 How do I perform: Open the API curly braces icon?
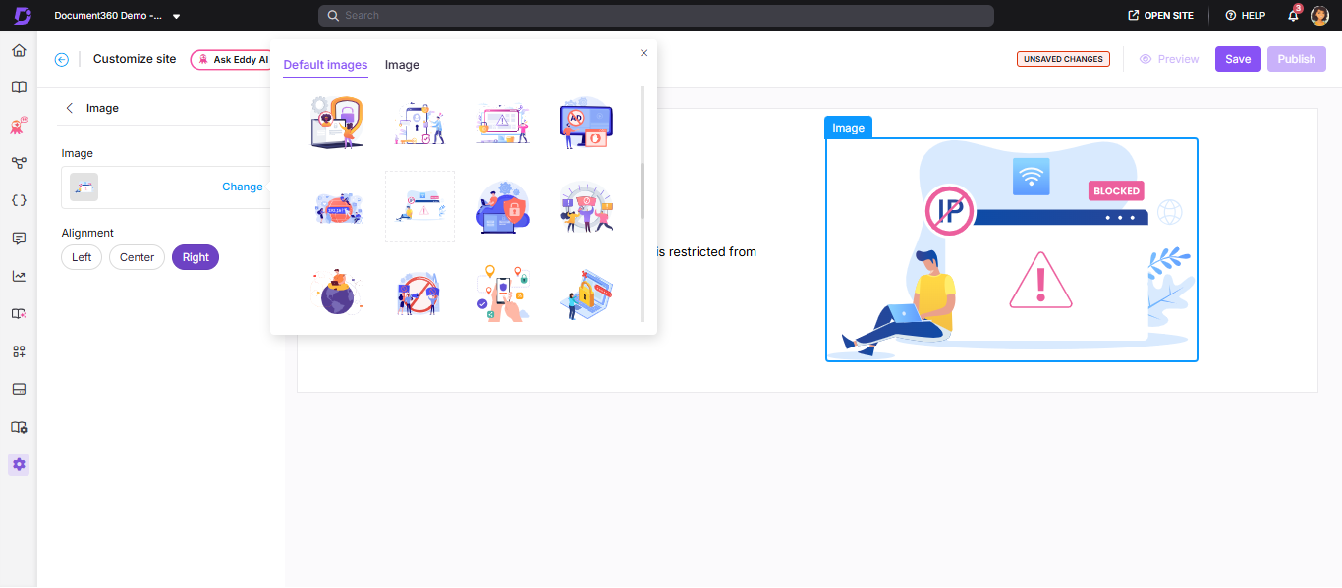click(19, 200)
